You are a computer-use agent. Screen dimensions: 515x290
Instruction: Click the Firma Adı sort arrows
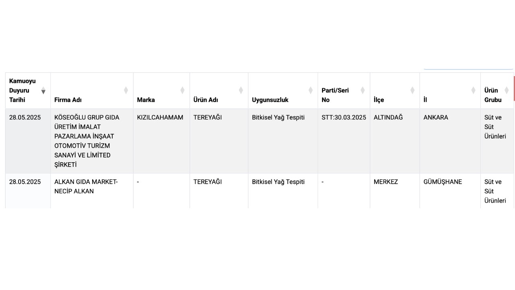126,90
